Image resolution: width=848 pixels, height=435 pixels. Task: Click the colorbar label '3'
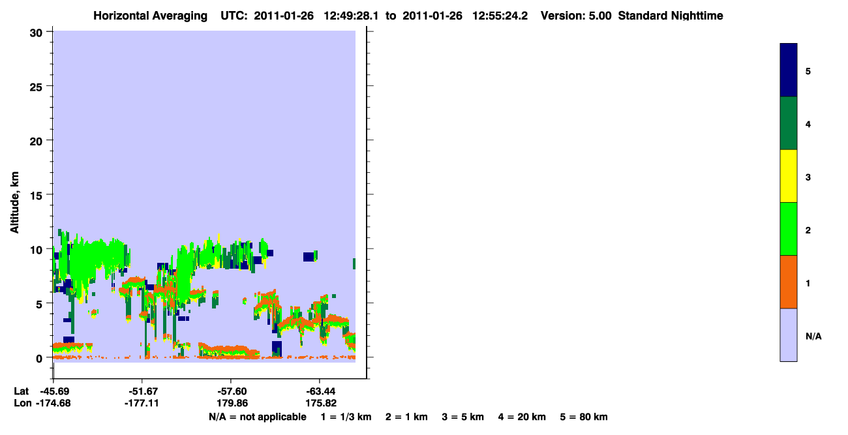coord(808,176)
